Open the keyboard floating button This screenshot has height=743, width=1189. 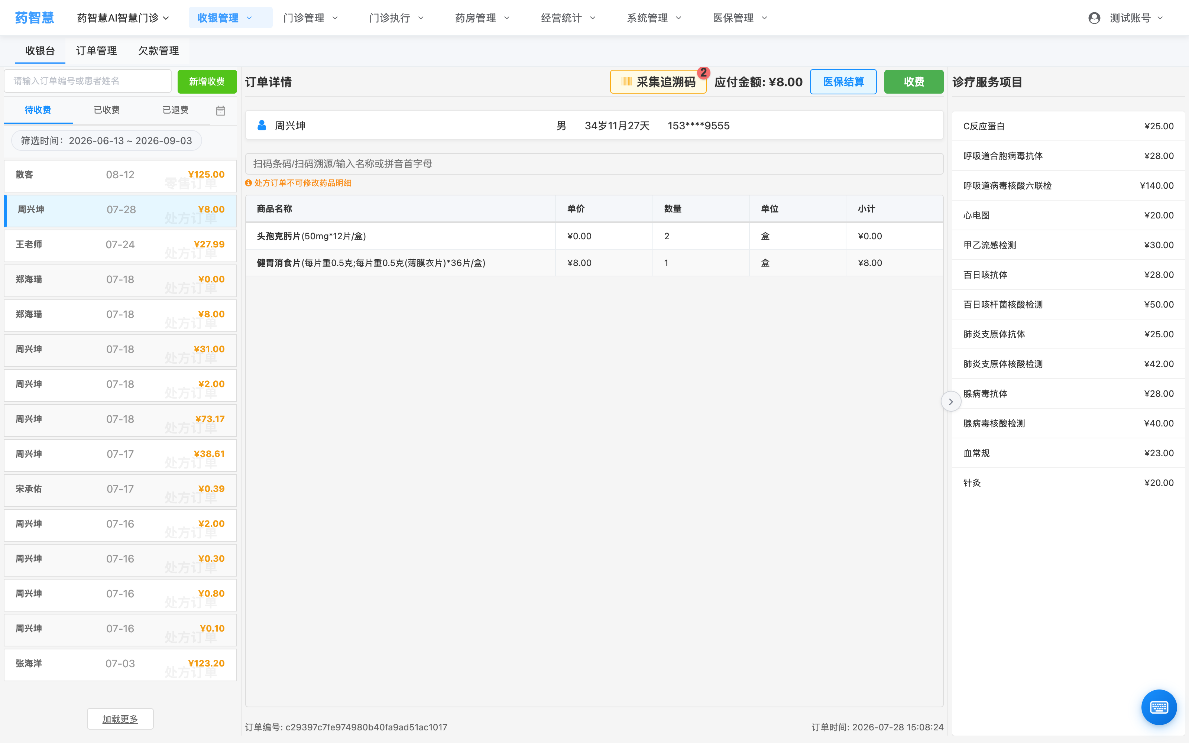tap(1159, 707)
